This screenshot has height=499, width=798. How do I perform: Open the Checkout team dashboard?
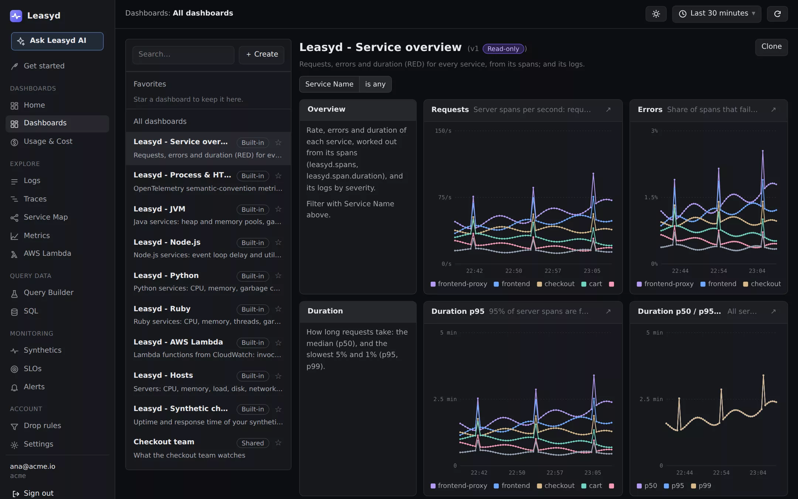(x=208, y=448)
